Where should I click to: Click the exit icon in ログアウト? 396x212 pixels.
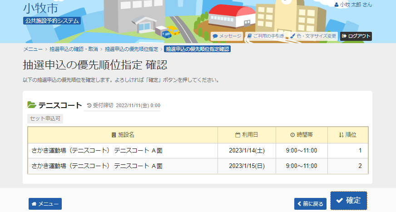pyautogui.click(x=344, y=36)
